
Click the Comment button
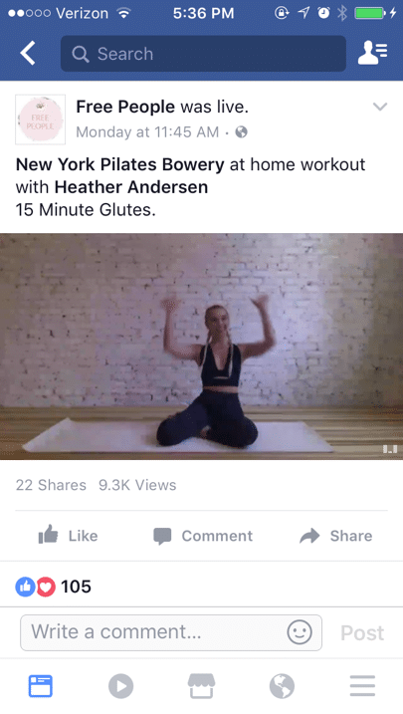coord(203,536)
